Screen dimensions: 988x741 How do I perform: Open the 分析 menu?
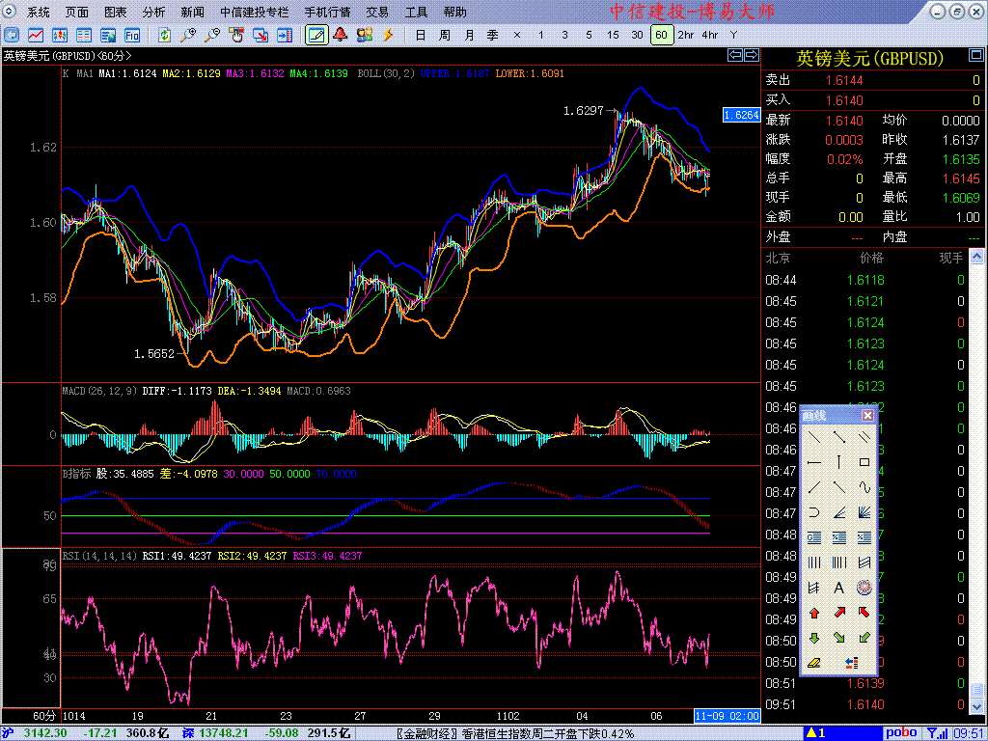click(x=153, y=13)
